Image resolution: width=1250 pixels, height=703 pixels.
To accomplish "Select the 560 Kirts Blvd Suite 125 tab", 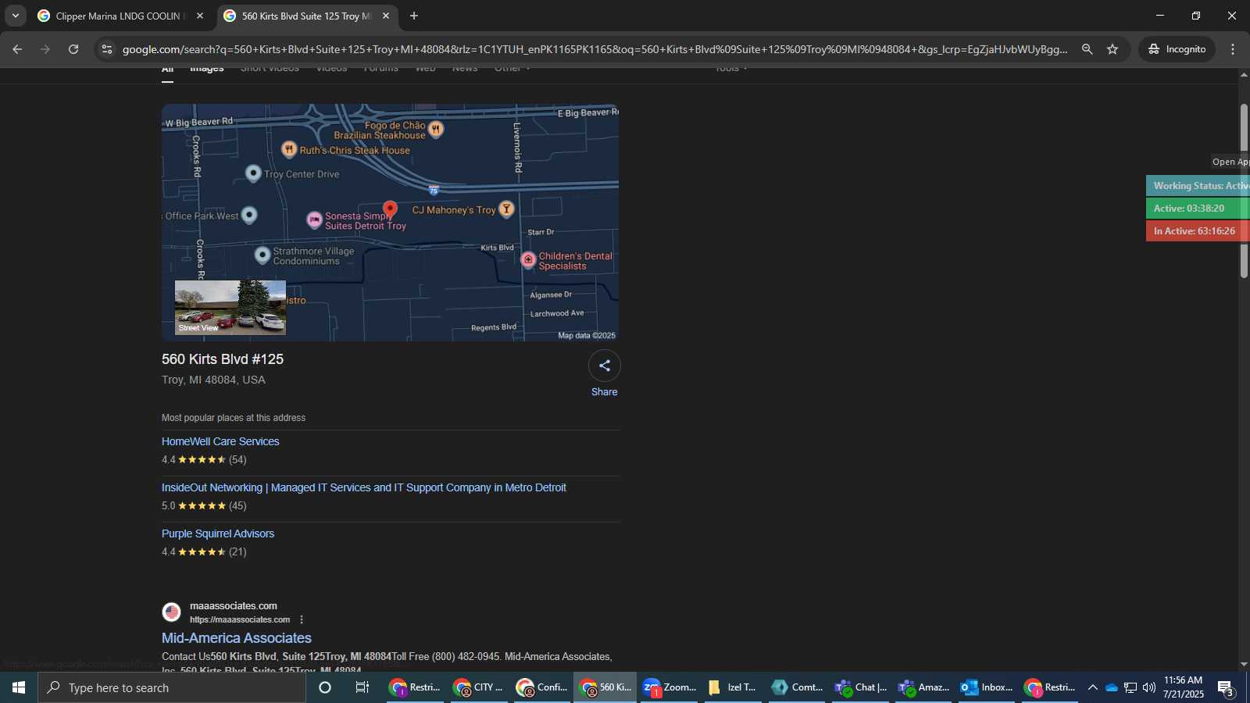I will pos(305,16).
